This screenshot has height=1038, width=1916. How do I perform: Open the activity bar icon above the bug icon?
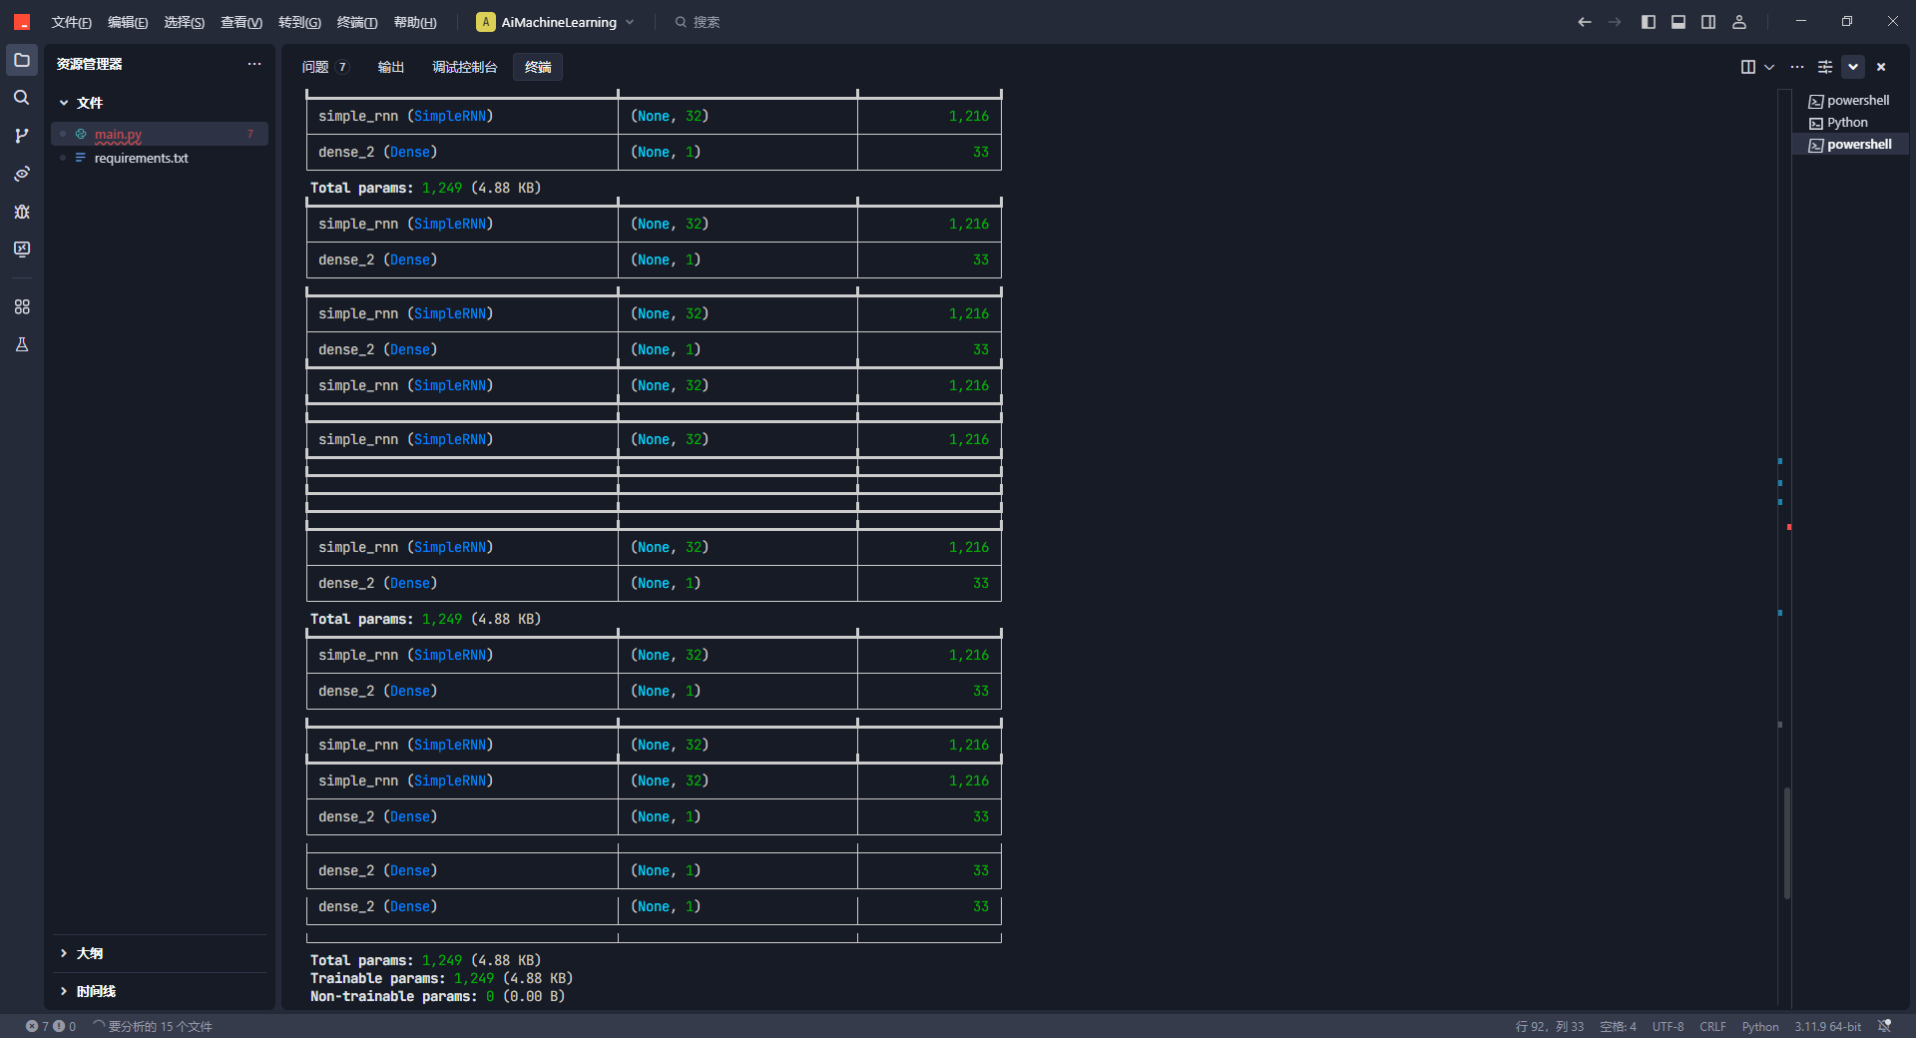click(22, 174)
